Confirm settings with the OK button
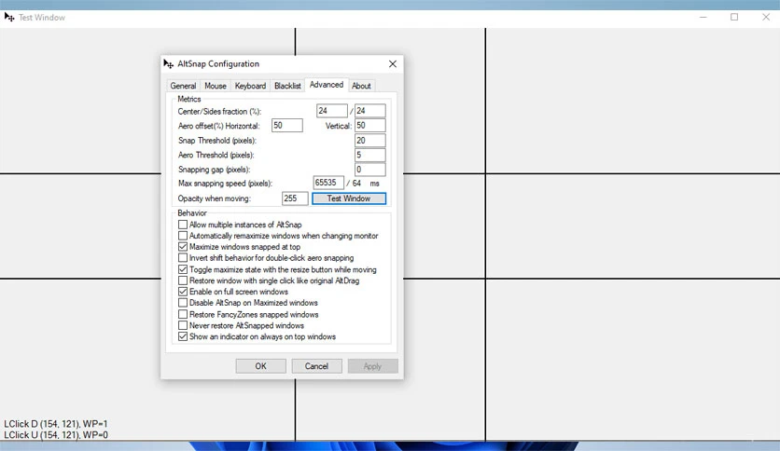The image size is (780, 451). pos(260,366)
